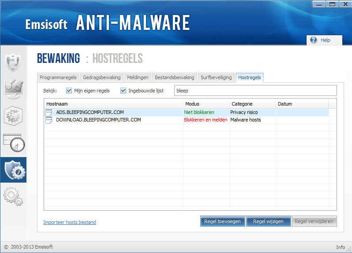Viewport: 352px width, 253px height.
Task: Close the Emsisoft Anti-Malware window
Action: tap(345, 4)
